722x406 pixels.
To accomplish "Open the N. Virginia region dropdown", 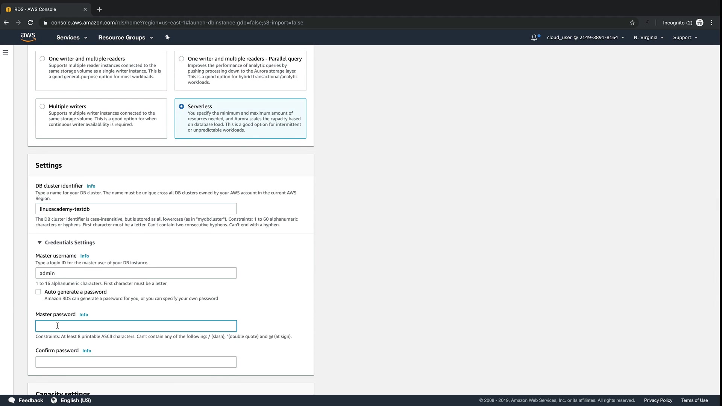I will pyautogui.click(x=648, y=38).
